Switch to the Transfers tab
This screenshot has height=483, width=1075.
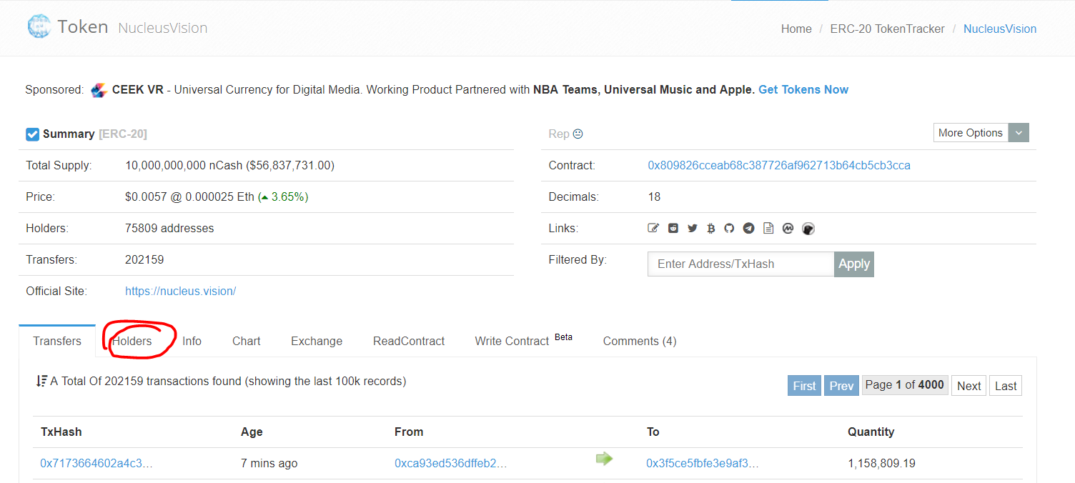click(57, 341)
